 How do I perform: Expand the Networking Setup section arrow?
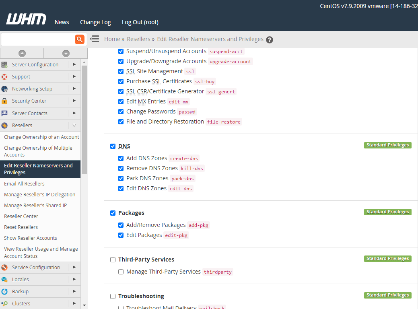(74, 89)
